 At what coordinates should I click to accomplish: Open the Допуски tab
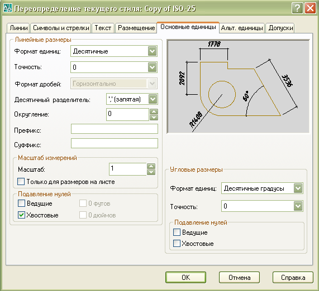(280, 28)
